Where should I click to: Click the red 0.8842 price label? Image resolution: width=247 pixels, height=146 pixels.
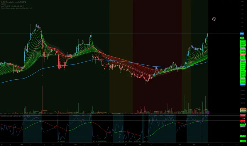tap(243, 54)
